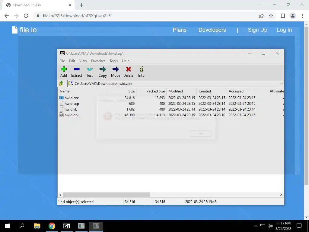Click the browser page vertical scrollbar
This screenshot has width=309, height=232.
[306, 105]
